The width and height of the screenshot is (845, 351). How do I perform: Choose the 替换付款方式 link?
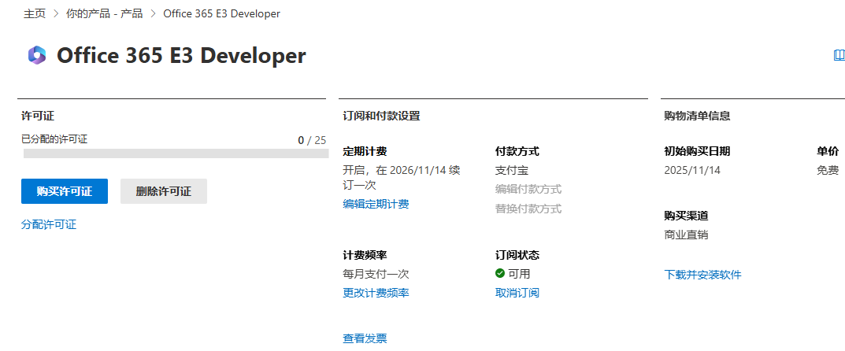(528, 209)
